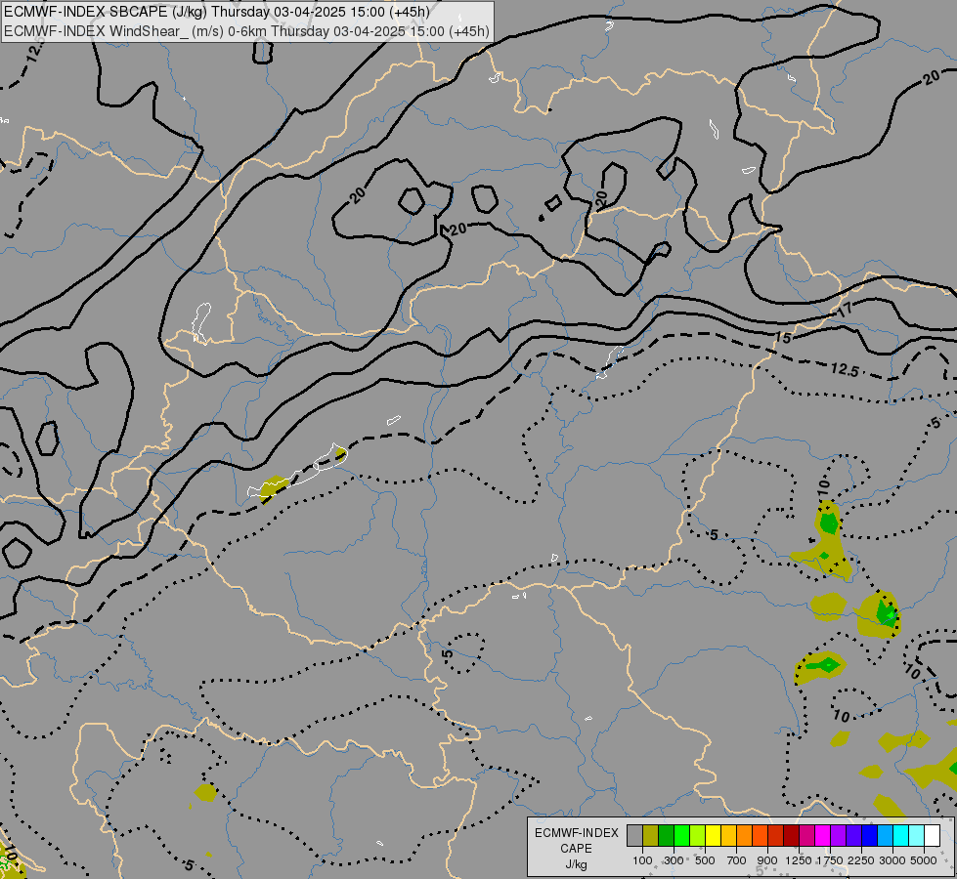Click the legend label '1250'
Image resolution: width=957 pixels, height=879 pixels.
point(799,860)
